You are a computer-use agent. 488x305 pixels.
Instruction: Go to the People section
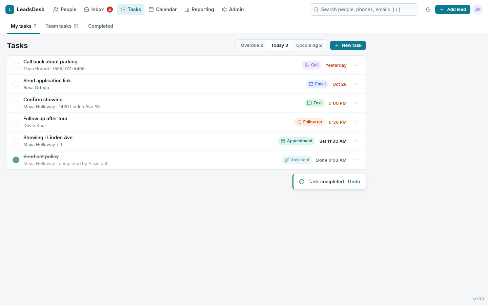pos(65,9)
